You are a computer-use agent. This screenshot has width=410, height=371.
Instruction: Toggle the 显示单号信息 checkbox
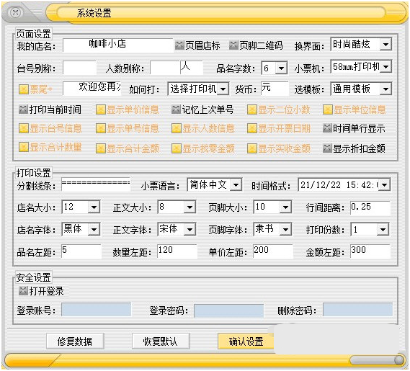click(100, 128)
